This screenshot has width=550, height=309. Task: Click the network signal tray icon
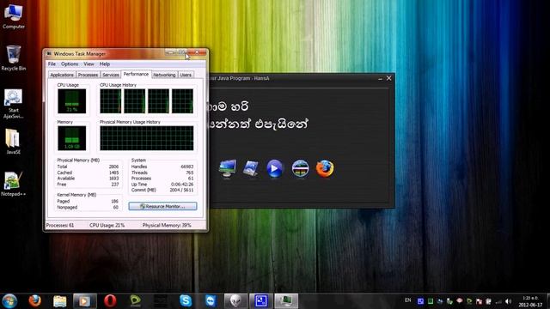click(x=498, y=301)
